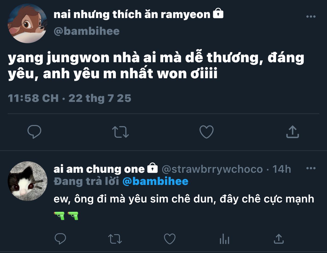The image size is (327, 253).
Task: Open the @bambihee mention link in reply
Action: [155, 181]
